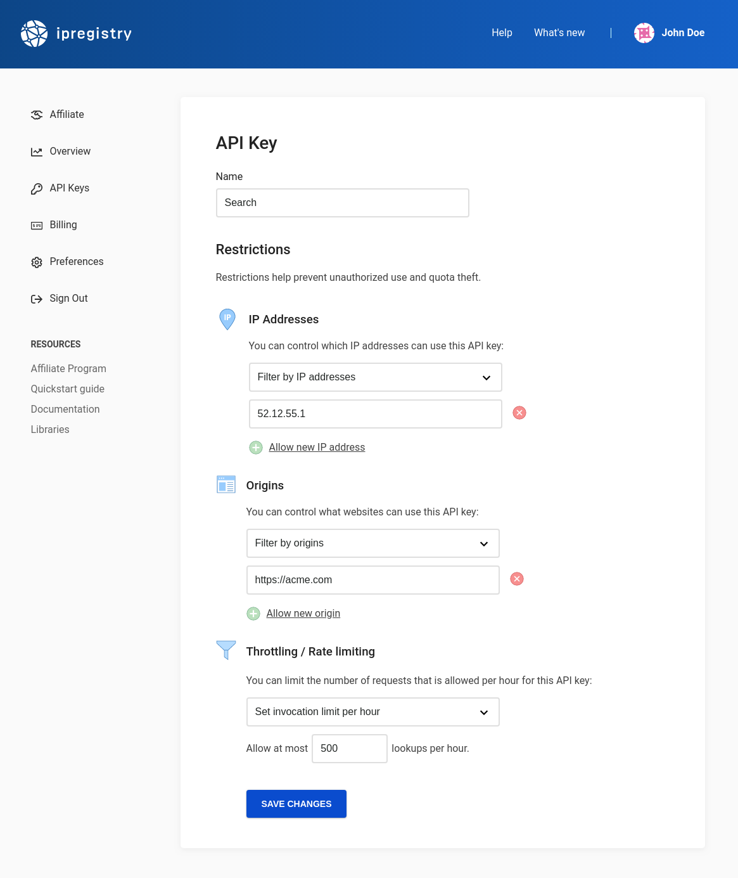Click the Throttling funnel icon

click(x=226, y=650)
